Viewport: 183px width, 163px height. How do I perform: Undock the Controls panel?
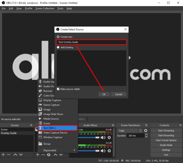point(180,125)
